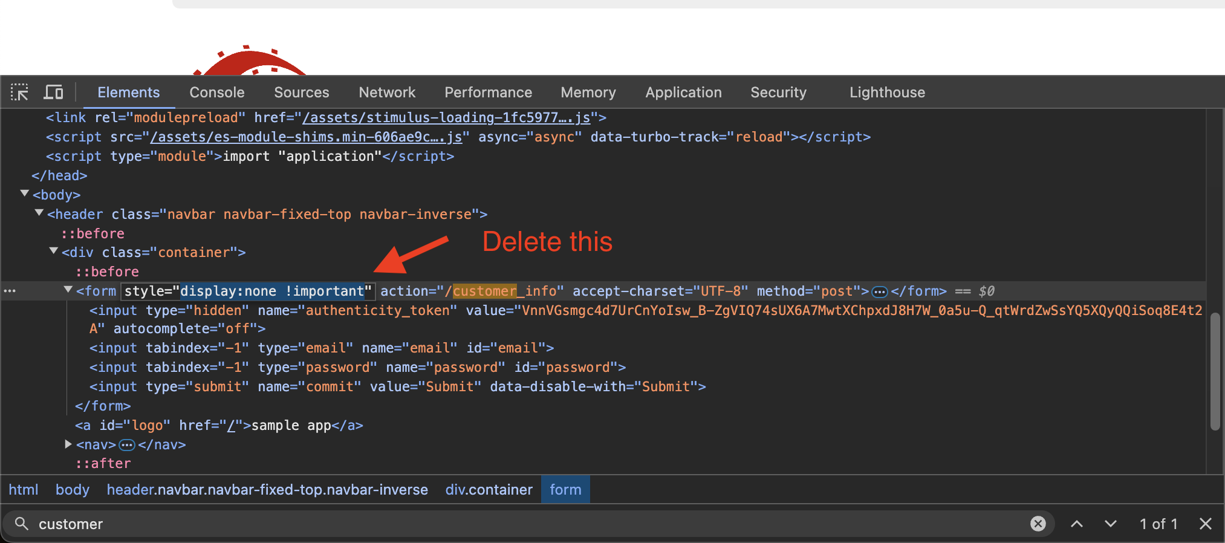Toggle the device toolbar icon
The height and width of the screenshot is (543, 1225).
click(x=53, y=93)
